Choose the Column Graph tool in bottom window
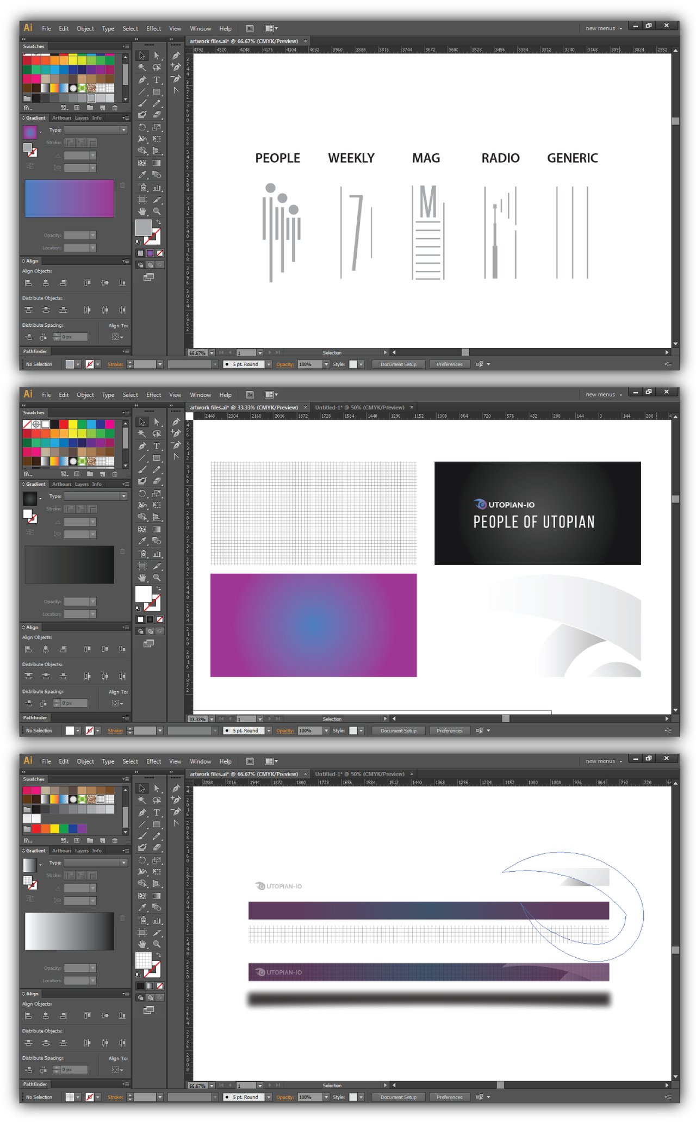This screenshot has height=1122, width=696. [x=157, y=920]
